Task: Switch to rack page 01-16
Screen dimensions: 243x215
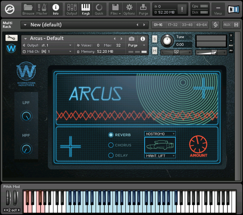Action: coord(158,25)
